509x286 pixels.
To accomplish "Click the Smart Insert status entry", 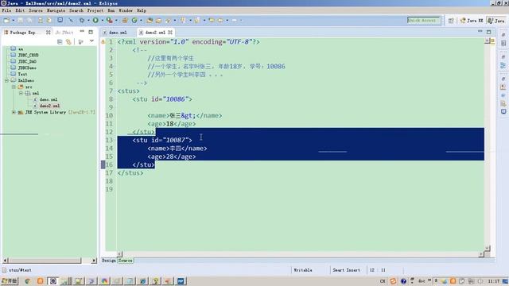I will 347,270.
